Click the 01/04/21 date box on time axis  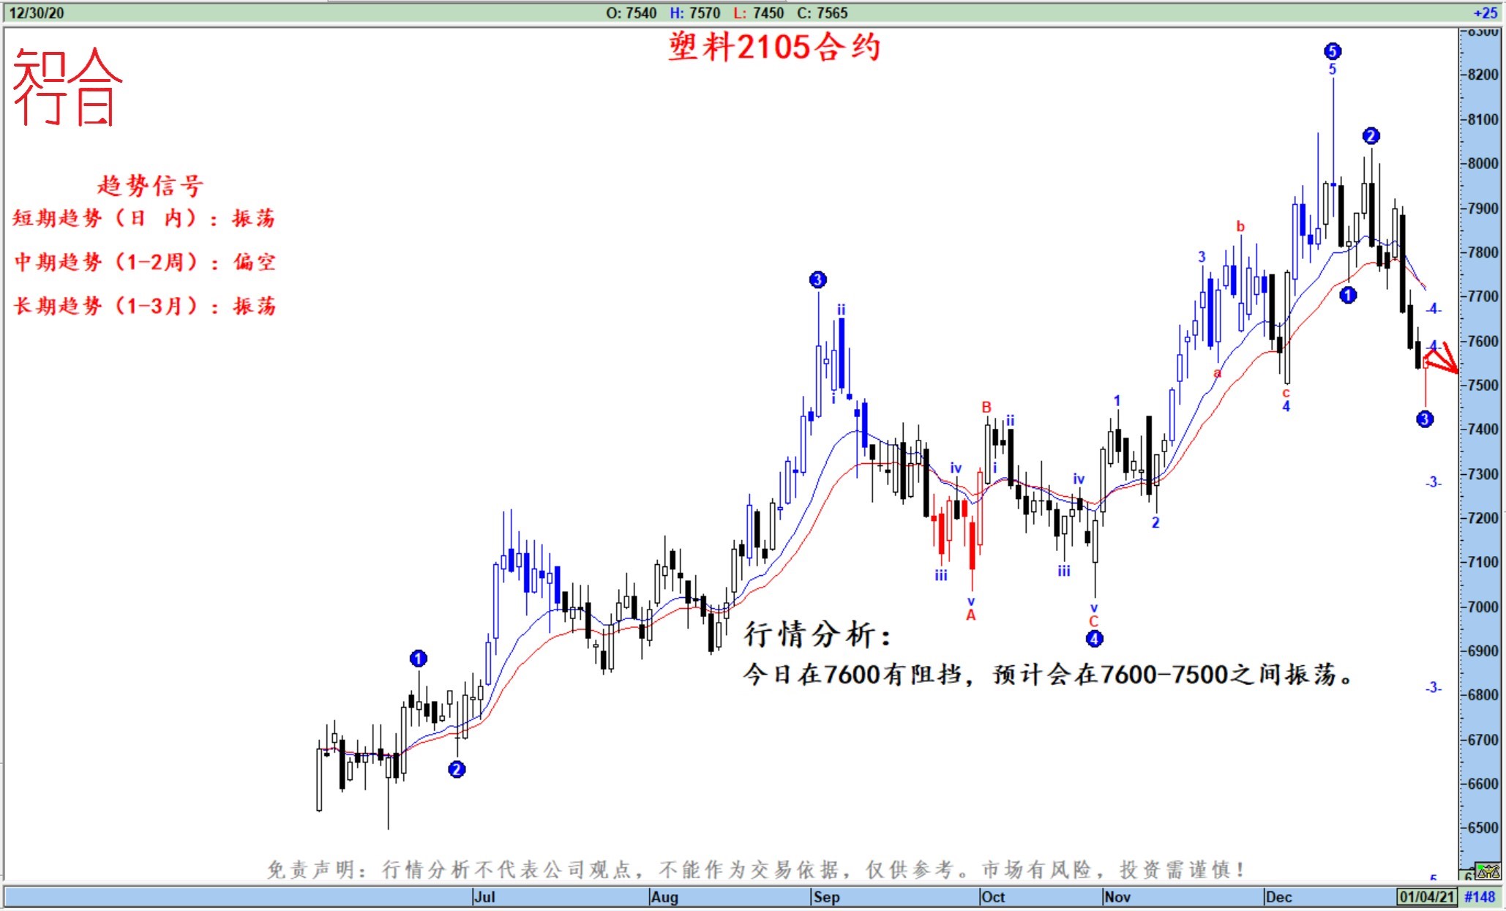[1426, 897]
